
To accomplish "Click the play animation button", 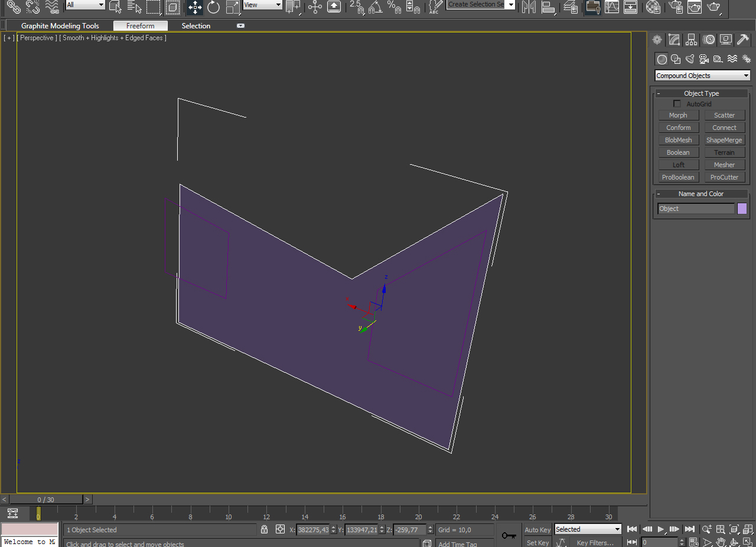I will click(x=661, y=529).
